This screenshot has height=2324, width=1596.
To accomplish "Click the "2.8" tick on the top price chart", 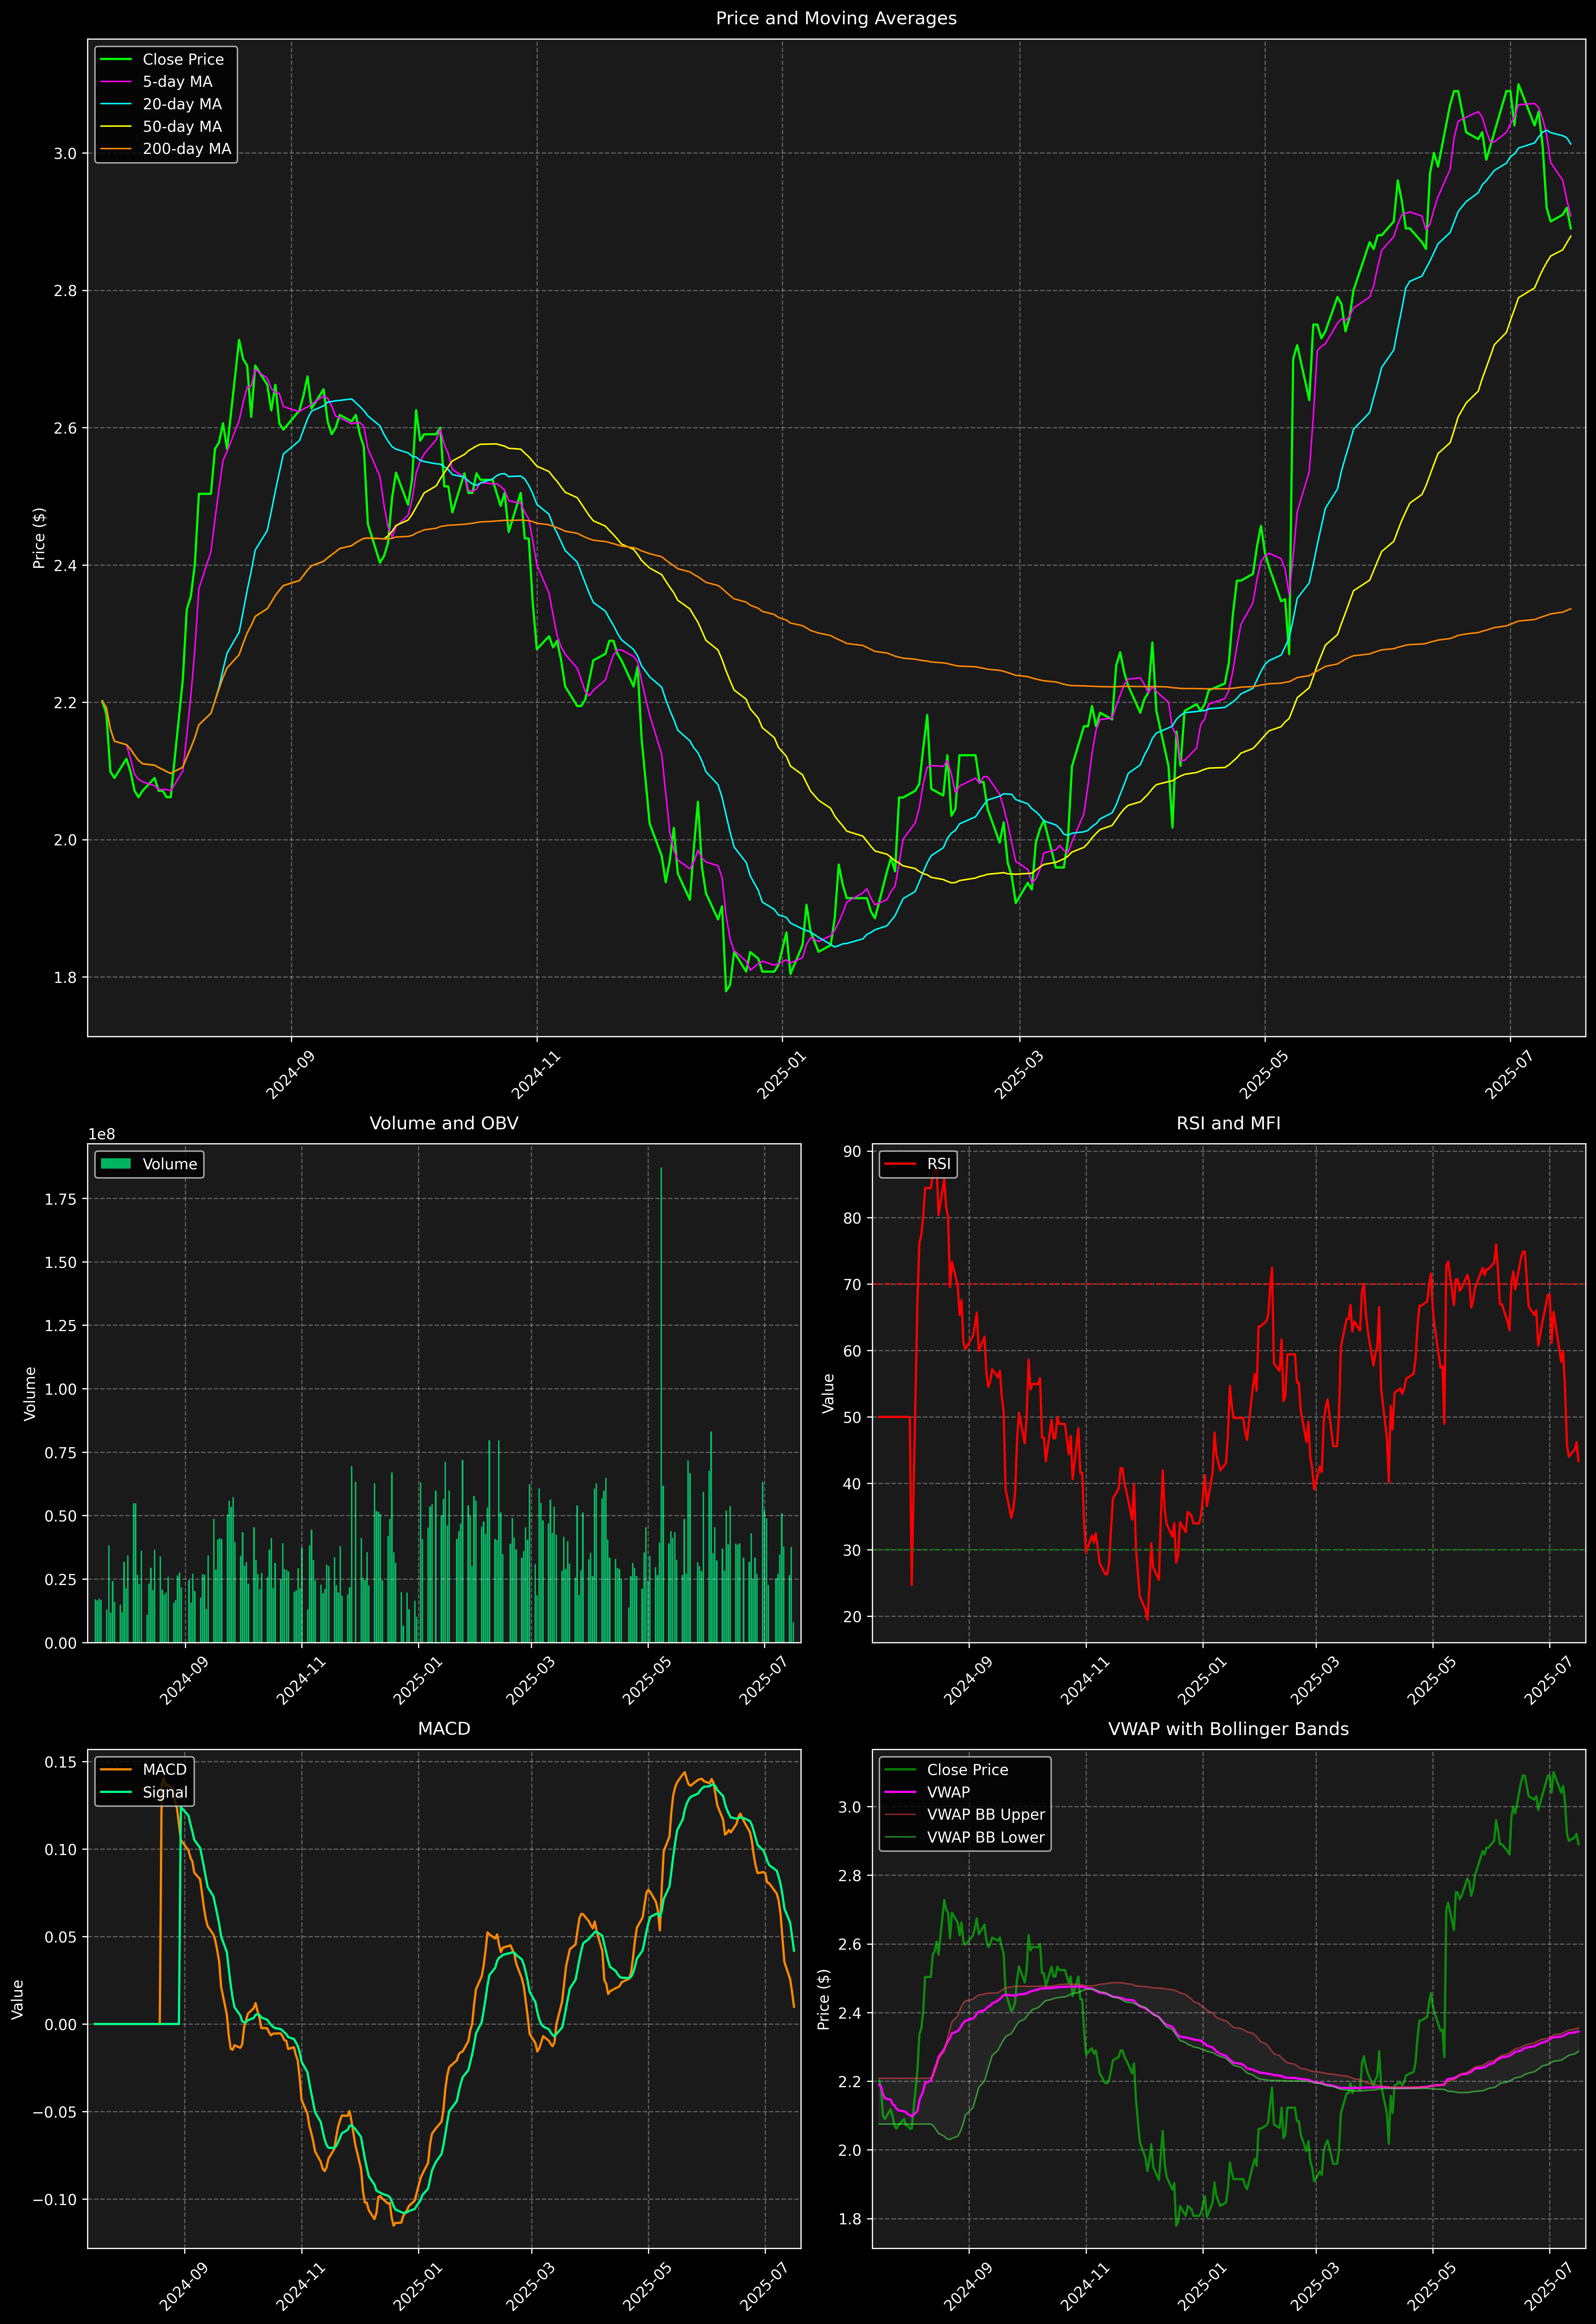I will click(65, 291).
